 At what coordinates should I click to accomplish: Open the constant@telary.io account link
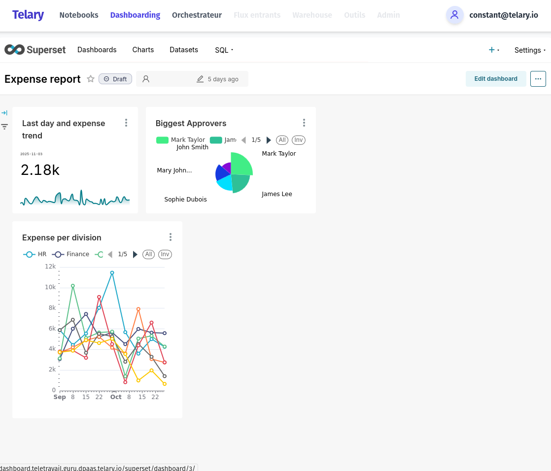[x=504, y=15]
